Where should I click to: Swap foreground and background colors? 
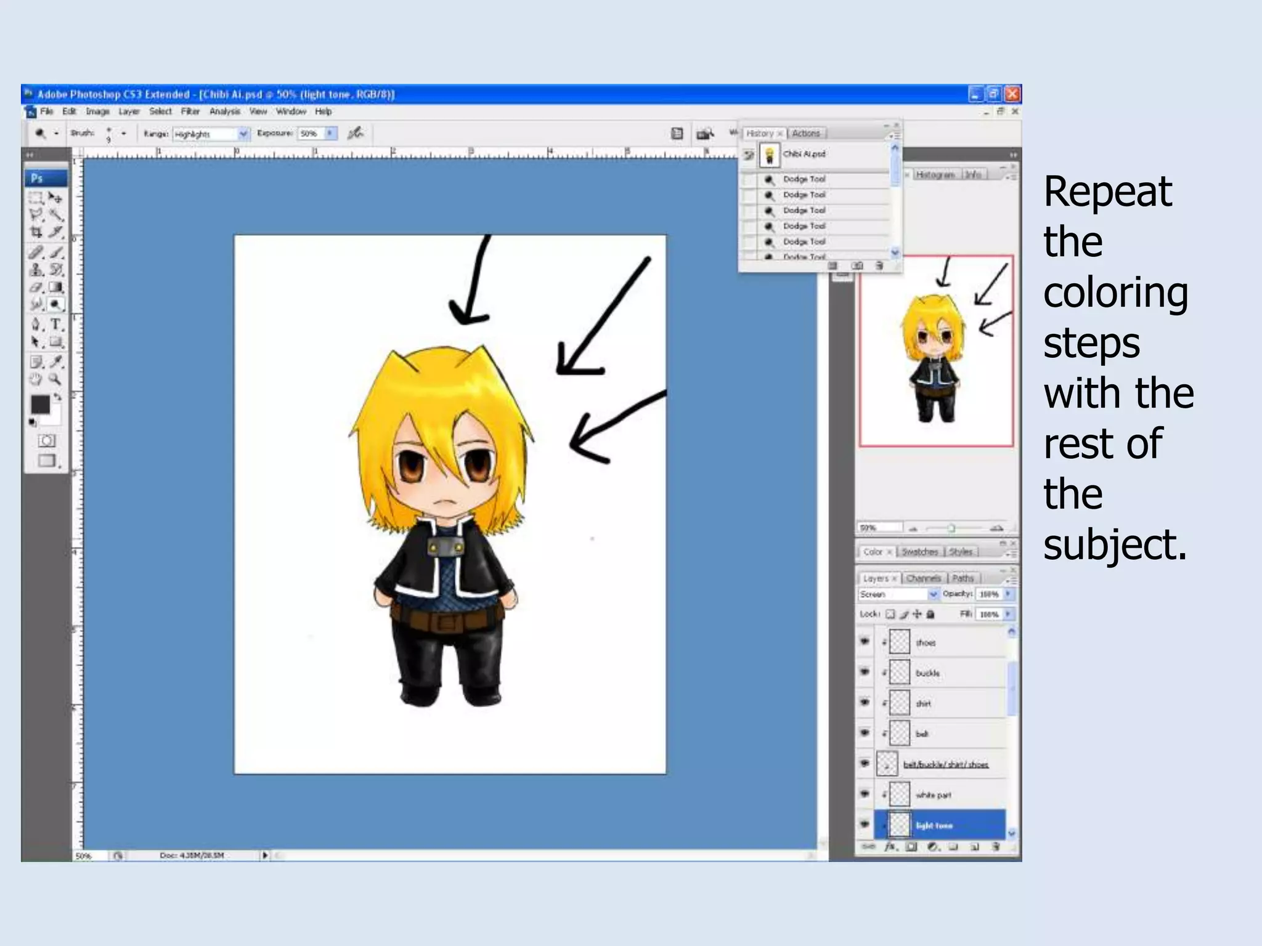coord(57,397)
